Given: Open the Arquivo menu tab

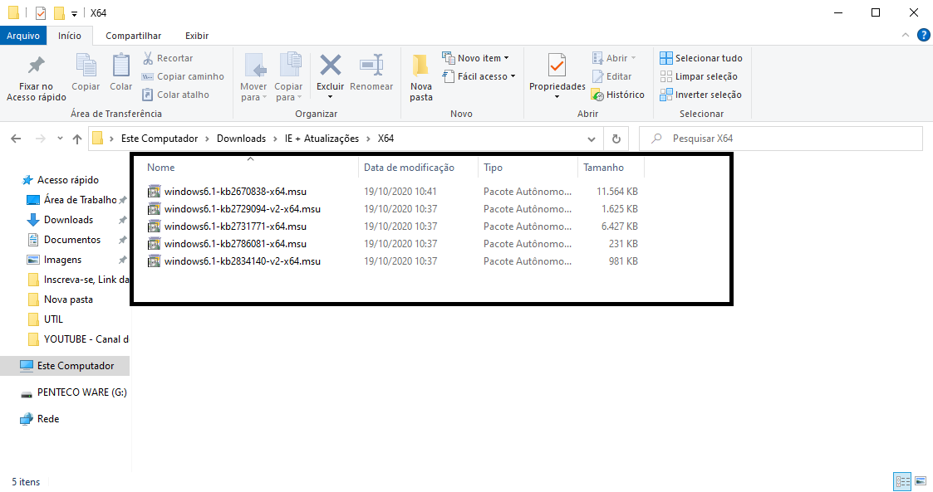Looking at the screenshot, I should [x=23, y=36].
